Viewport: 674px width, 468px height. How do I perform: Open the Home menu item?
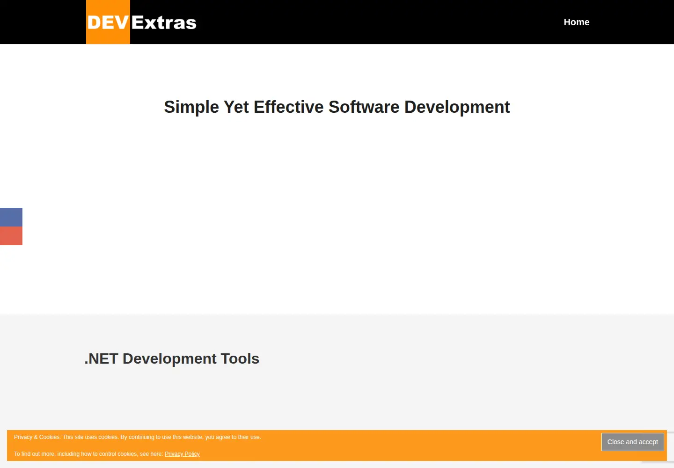point(576,22)
